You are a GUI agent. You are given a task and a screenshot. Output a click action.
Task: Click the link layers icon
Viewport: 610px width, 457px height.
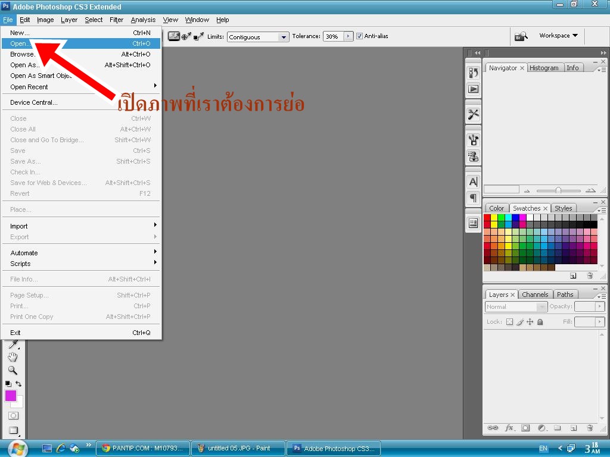point(493,428)
